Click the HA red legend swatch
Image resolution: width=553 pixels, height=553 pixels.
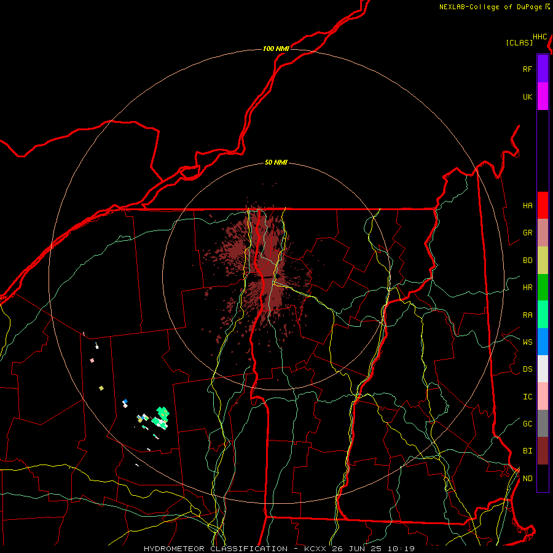[x=543, y=205]
